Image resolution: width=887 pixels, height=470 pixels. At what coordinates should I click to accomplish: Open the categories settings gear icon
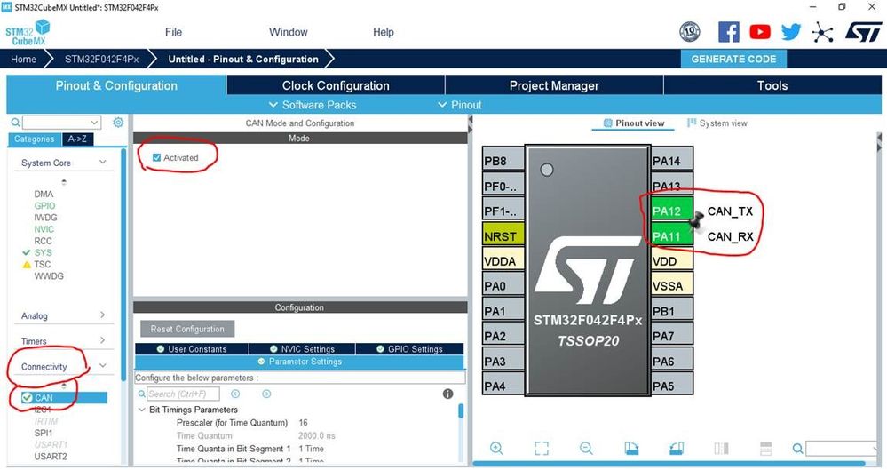[118, 123]
